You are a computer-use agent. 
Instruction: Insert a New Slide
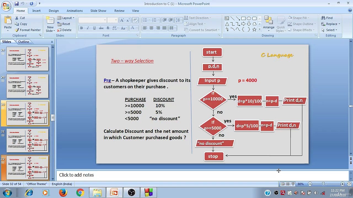click(x=50, y=24)
